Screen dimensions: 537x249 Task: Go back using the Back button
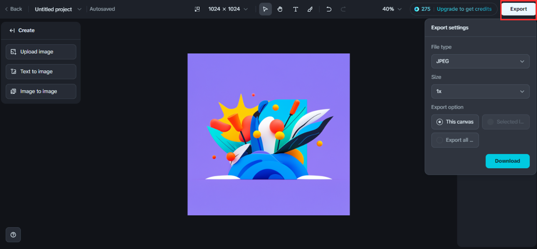pos(13,9)
